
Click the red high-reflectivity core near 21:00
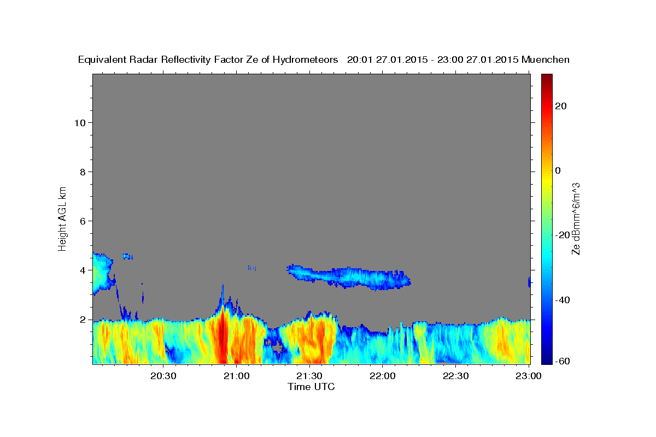[x=222, y=336]
